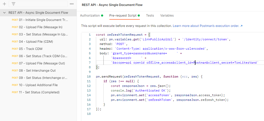The height and width of the screenshot is (121, 264).
Task: Open request 01 - Initiate Single Document
Action: click(x=43, y=20)
